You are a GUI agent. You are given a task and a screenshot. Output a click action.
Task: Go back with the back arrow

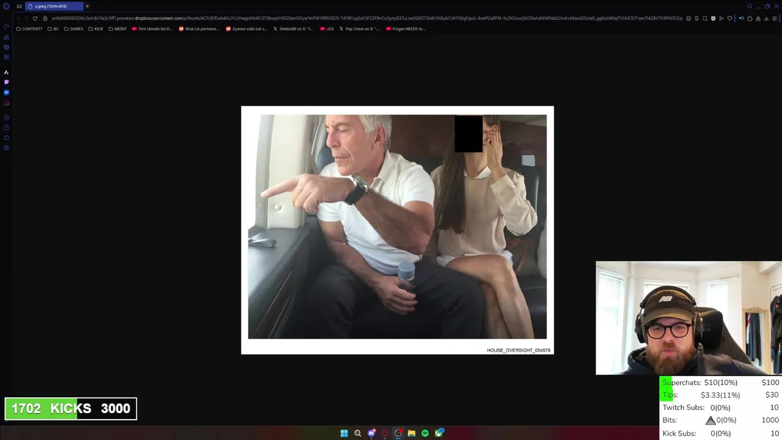click(18, 18)
